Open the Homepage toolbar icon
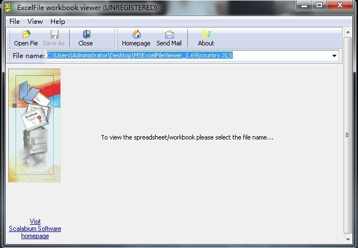Screen dimensions: 358x248 pyautogui.click(x=136, y=35)
